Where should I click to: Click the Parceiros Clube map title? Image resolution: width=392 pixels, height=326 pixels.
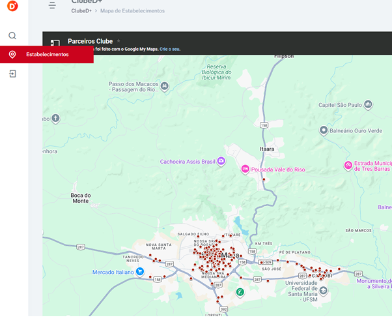click(x=90, y=41)
